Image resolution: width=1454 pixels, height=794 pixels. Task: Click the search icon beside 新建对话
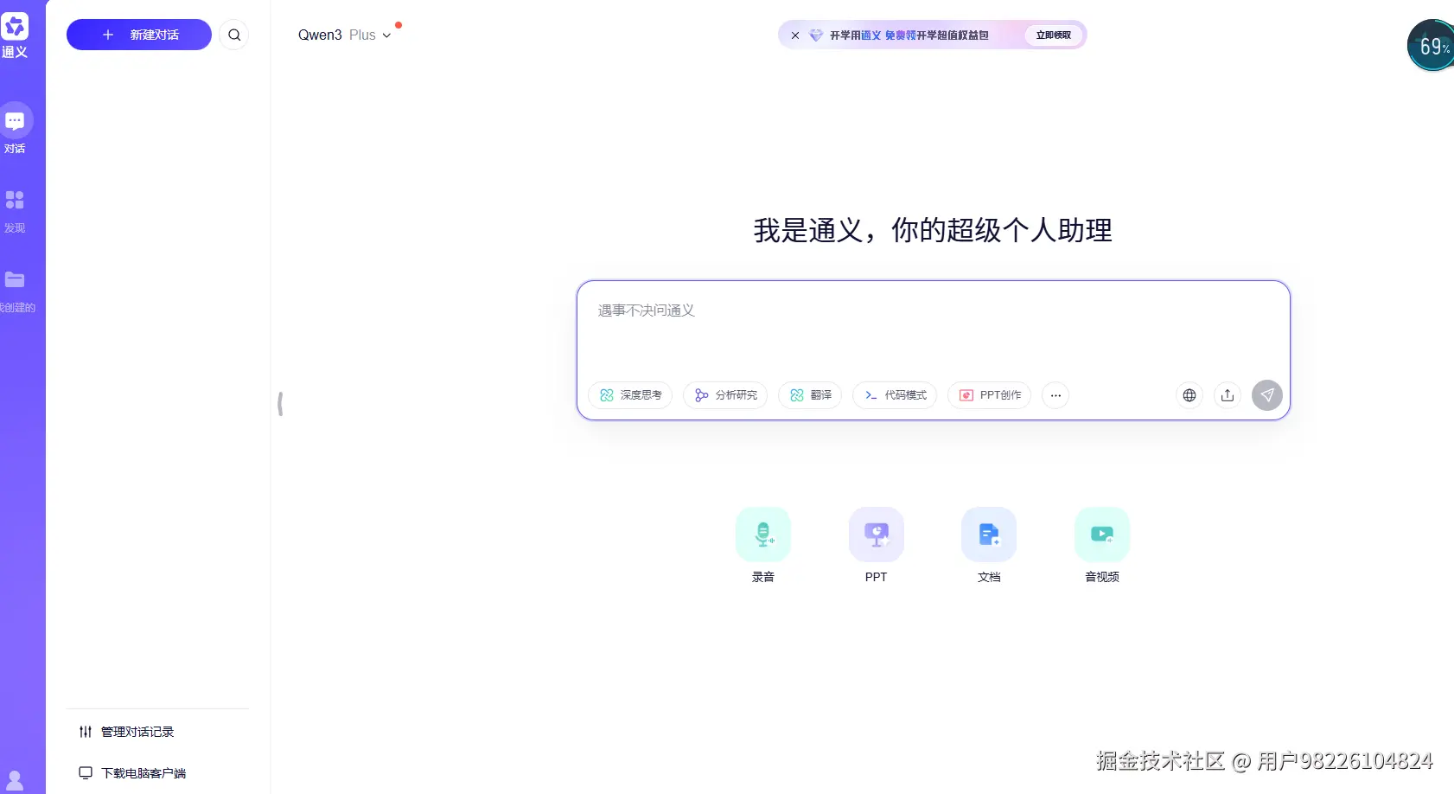(234, 35)
